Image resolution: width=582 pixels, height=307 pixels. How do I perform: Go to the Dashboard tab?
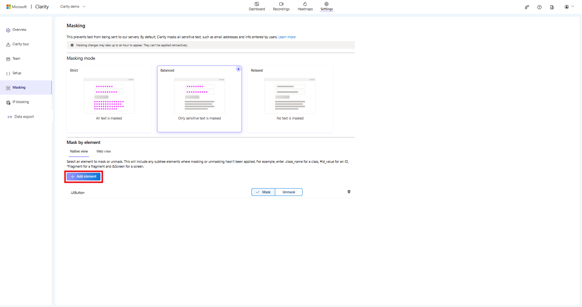(257, 6)
